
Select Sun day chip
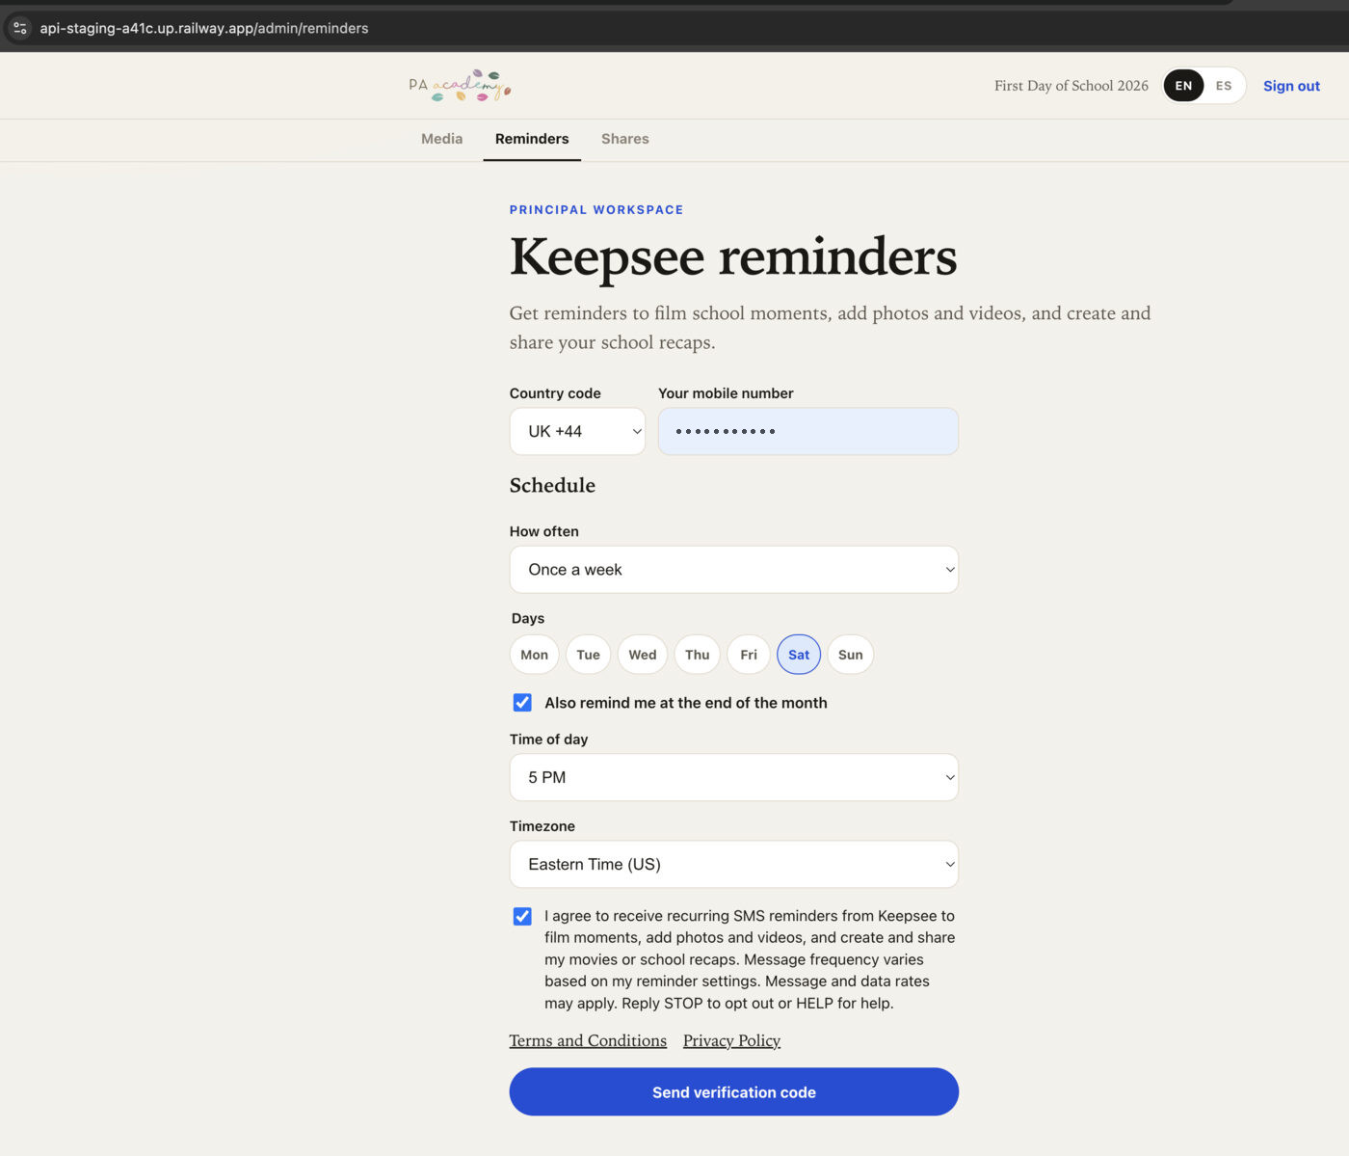coord(851,655)
